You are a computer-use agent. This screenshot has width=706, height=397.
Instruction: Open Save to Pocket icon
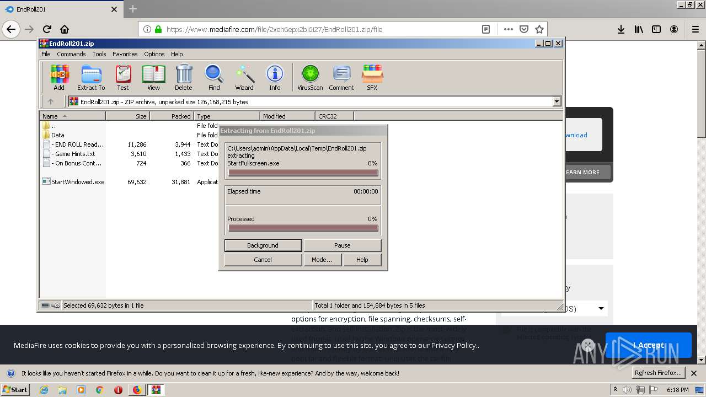point(524,29)
